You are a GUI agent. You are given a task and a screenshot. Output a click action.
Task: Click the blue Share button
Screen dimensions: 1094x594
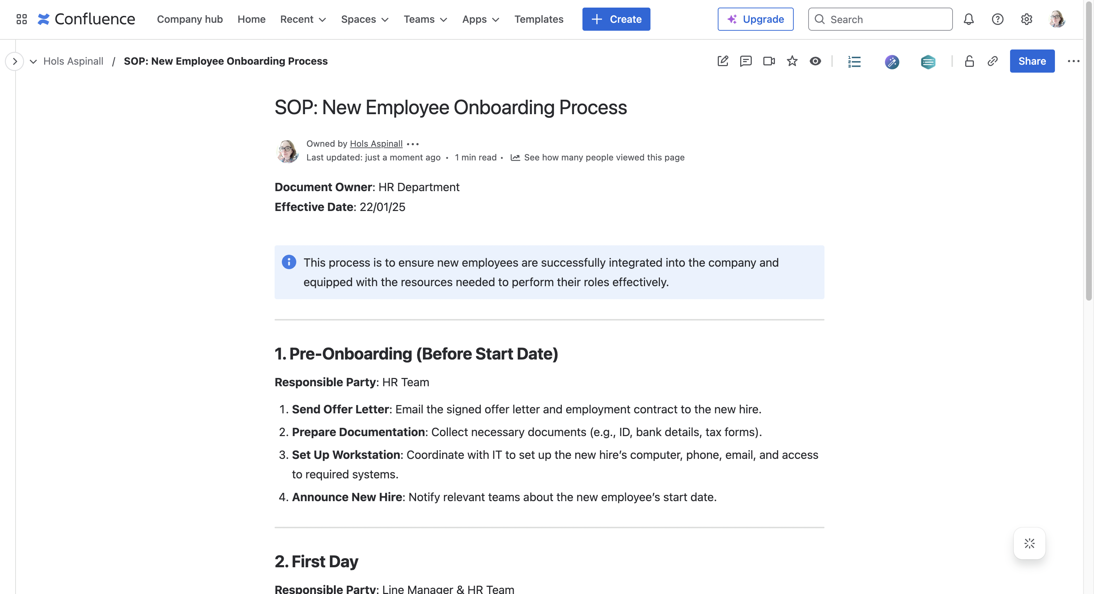click(x=1032, y=61)
